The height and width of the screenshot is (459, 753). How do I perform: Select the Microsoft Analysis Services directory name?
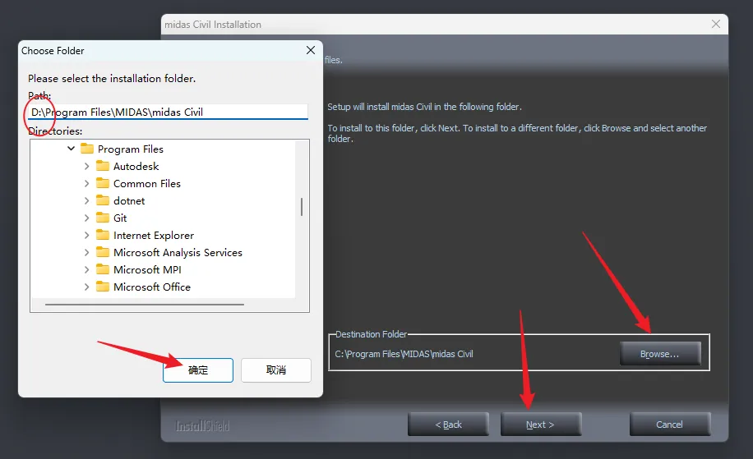178,253
